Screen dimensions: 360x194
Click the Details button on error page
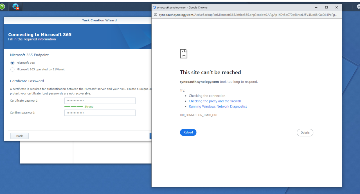pyautogui.click(x=305, y=133)
